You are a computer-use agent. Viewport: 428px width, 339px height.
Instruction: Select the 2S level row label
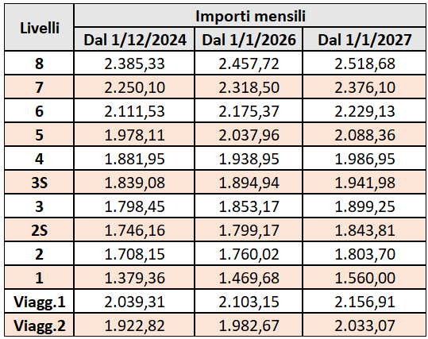[40, 229]
